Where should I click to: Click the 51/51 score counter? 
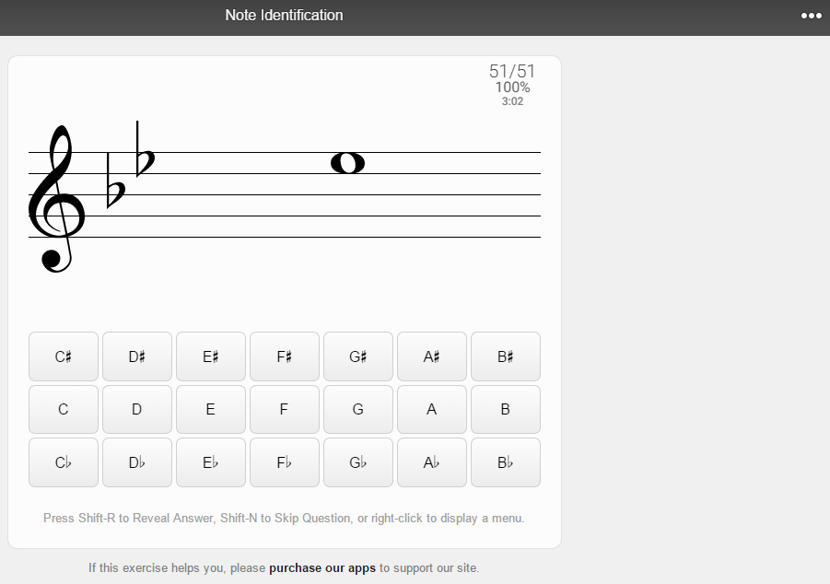(x=512, y=71)
